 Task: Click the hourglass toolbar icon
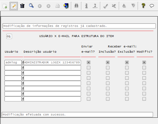95,6
